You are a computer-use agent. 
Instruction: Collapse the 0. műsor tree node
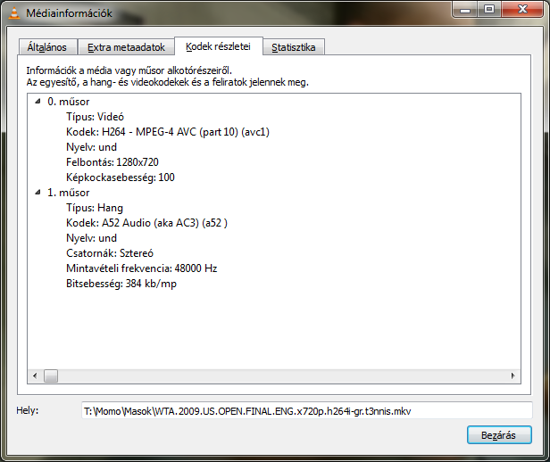click(x=37, y=101)
